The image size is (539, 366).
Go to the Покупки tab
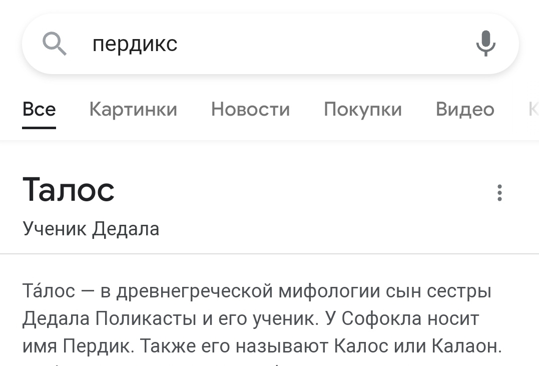[362, 109]
